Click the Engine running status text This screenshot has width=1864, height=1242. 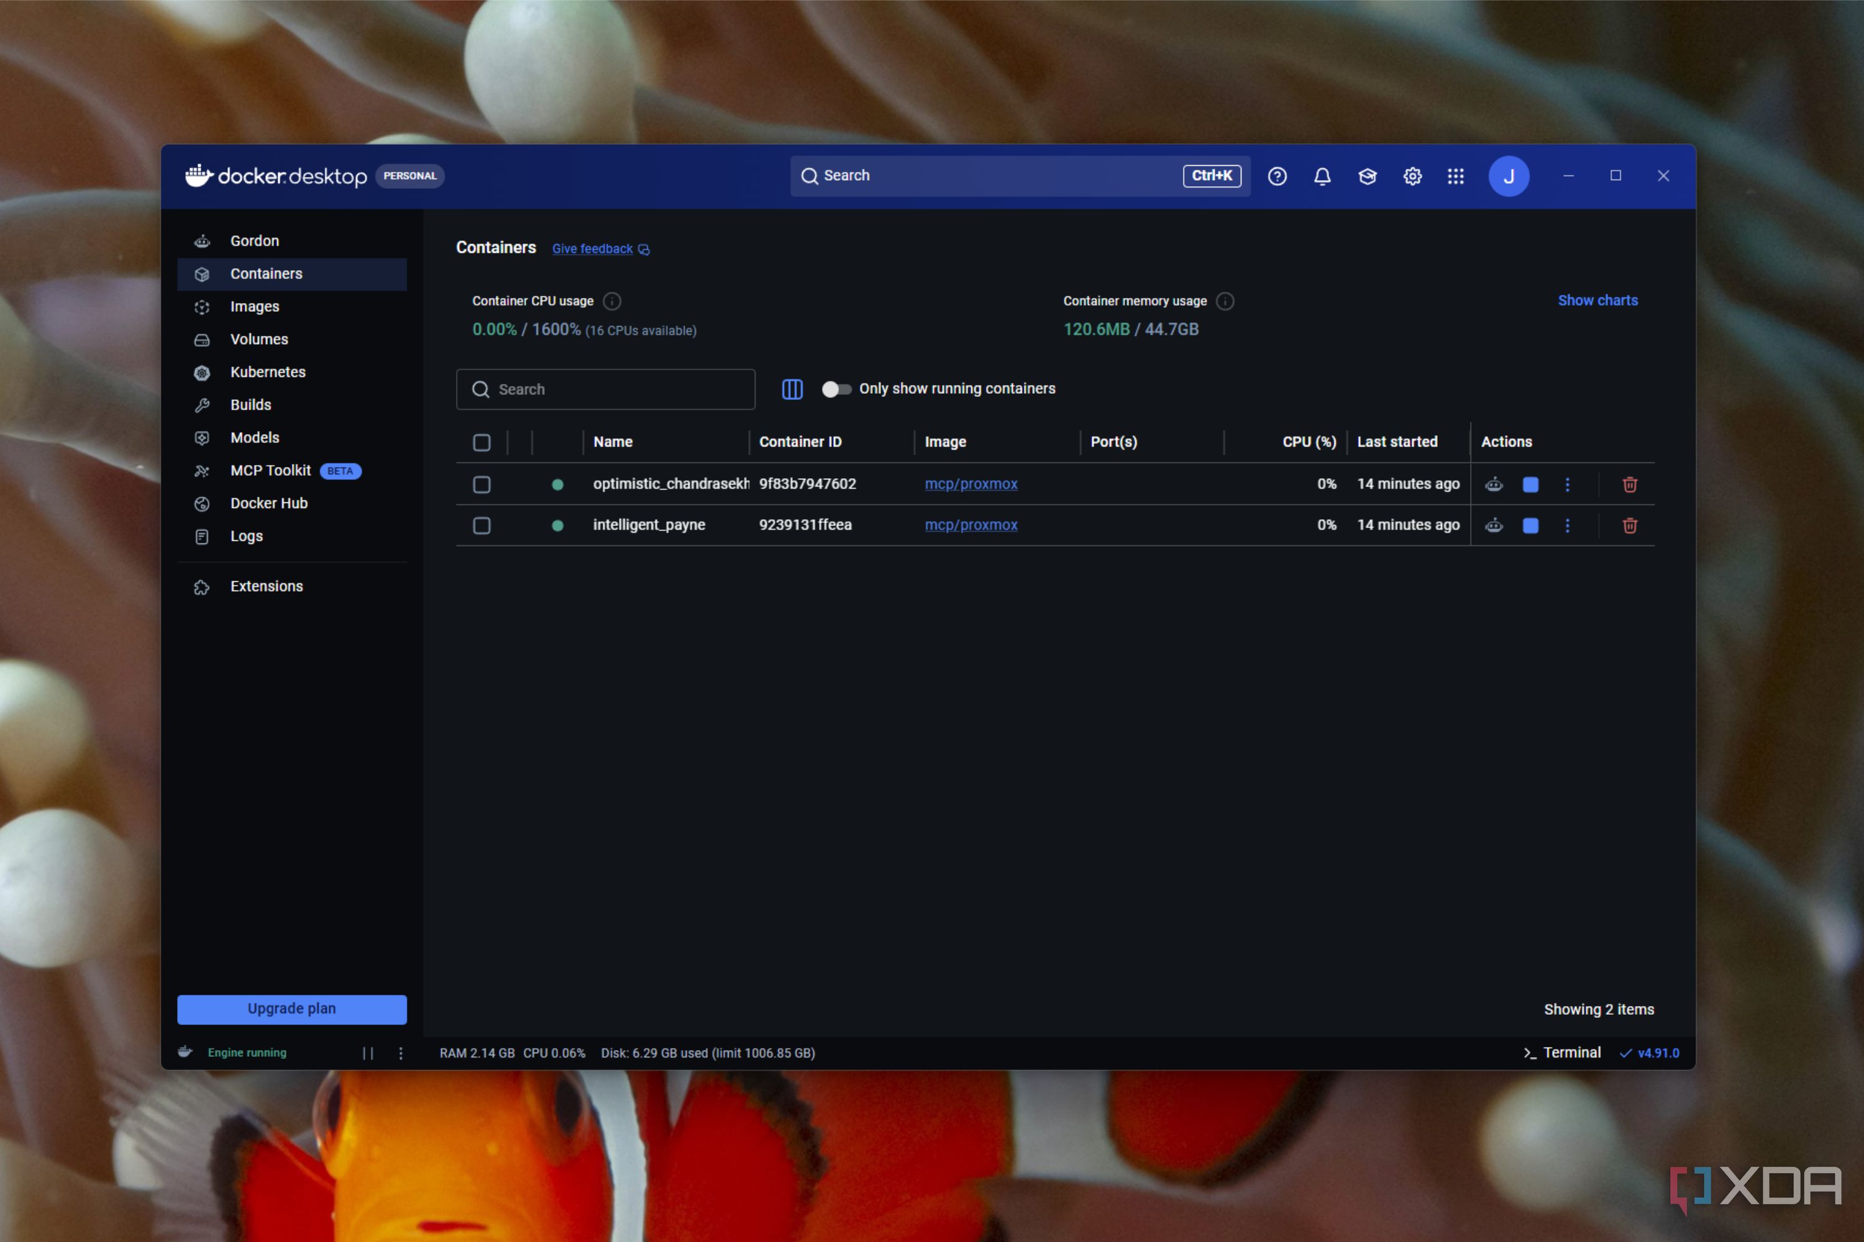pos(247,1053)
